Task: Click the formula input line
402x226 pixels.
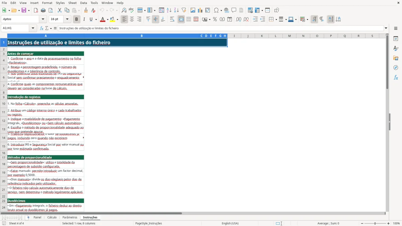Action: (x=221, y=28)
